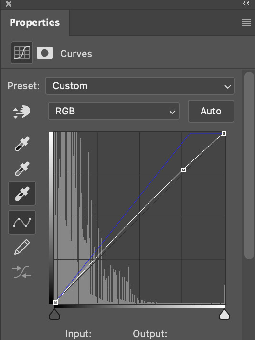255x340 pixels.
Task: Open the RGB channel dropdown
Action: 114,111
